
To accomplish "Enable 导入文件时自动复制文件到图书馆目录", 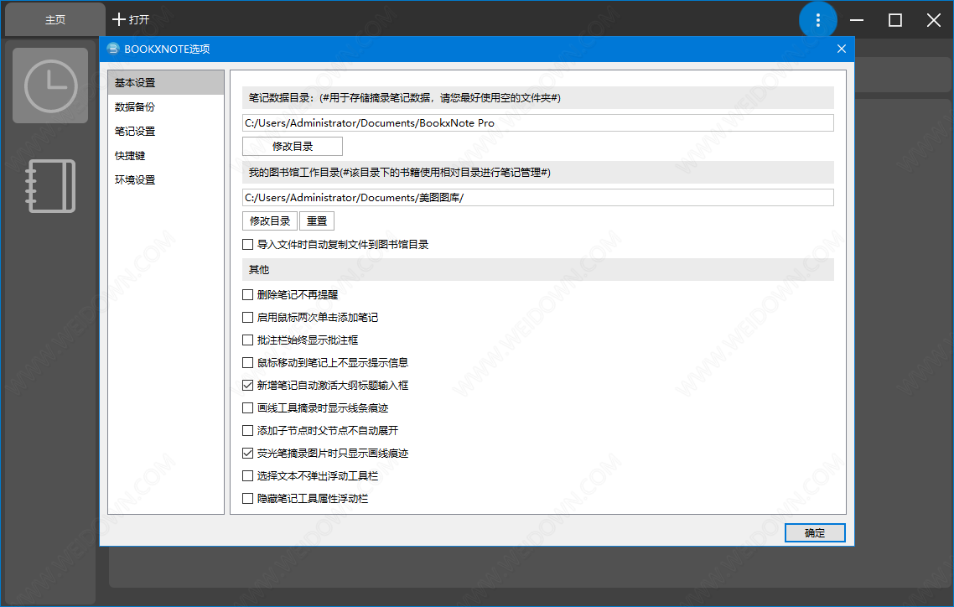I will [247, 245].
